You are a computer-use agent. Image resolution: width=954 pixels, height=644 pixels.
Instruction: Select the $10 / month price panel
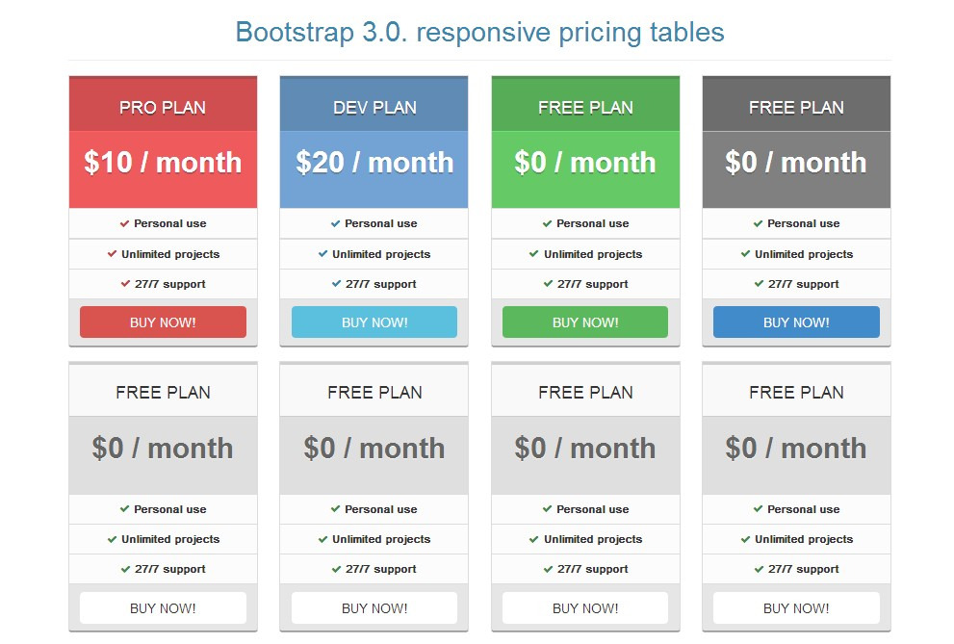tap(163, 163)
